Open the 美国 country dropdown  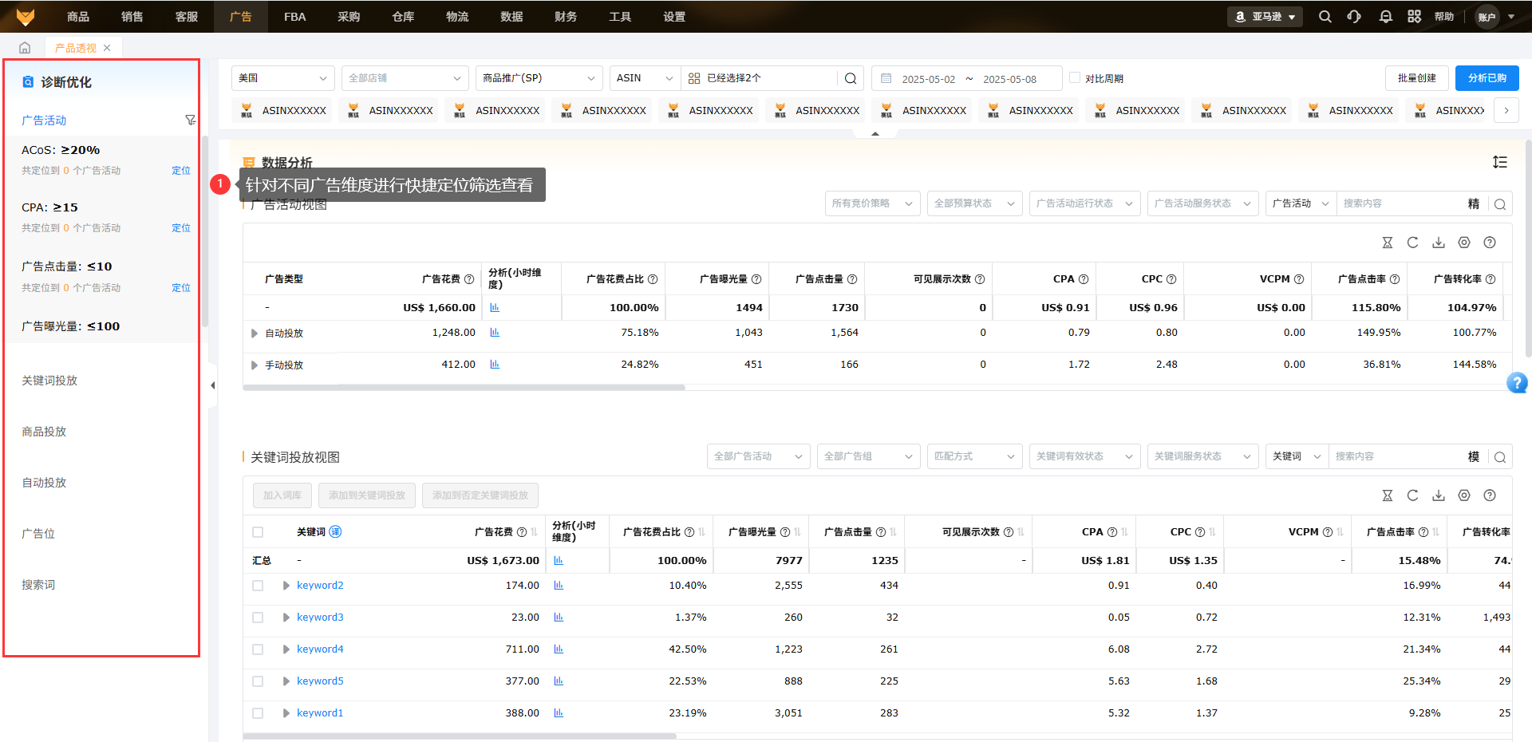tap(282, 78)
